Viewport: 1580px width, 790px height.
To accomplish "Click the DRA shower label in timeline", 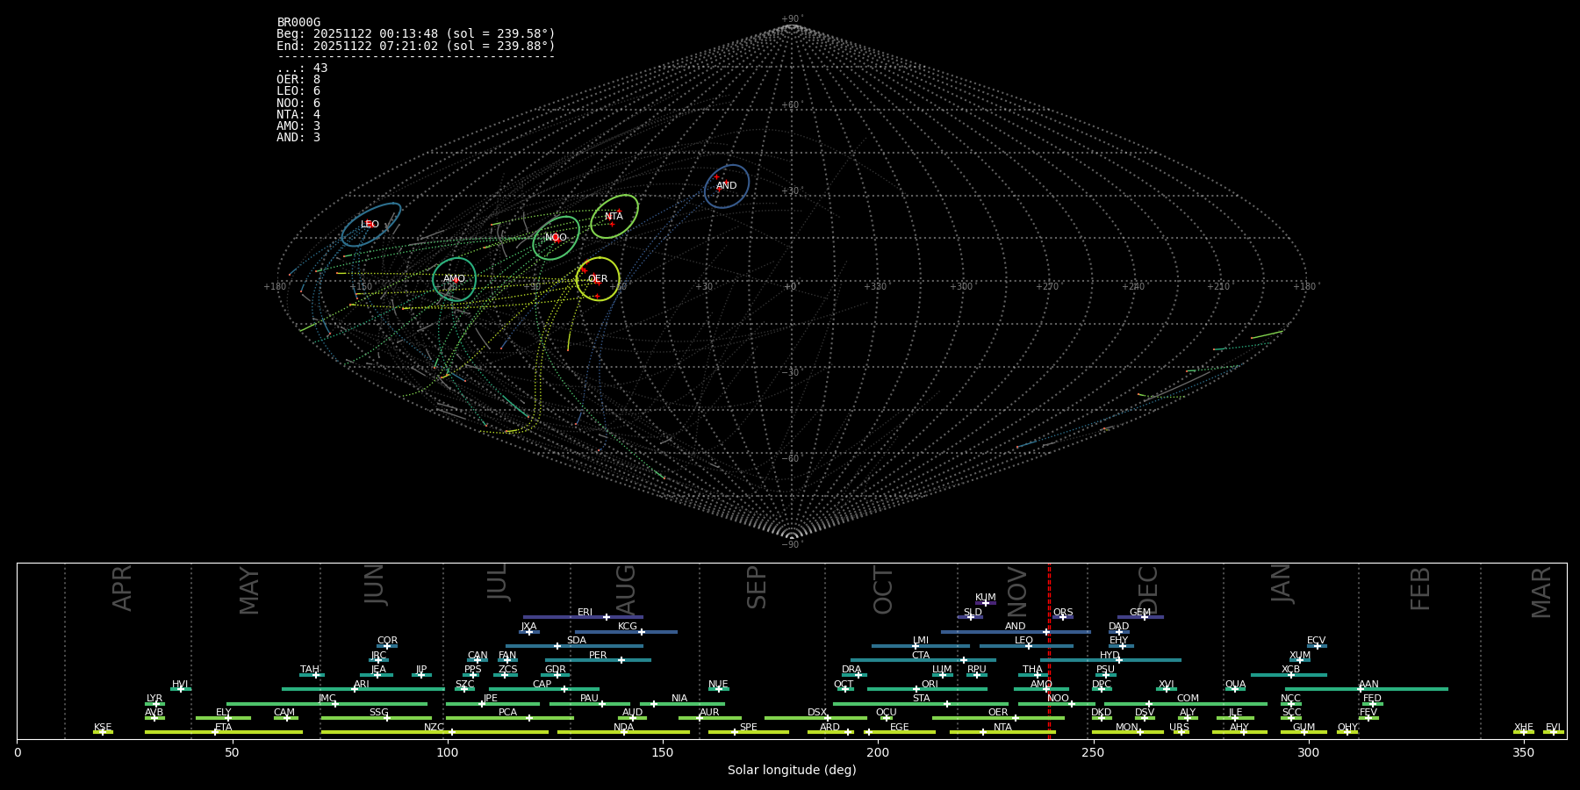I will pos(851,669).
